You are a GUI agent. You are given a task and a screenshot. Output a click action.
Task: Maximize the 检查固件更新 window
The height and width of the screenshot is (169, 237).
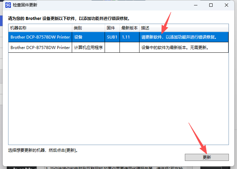click(211, 5)
